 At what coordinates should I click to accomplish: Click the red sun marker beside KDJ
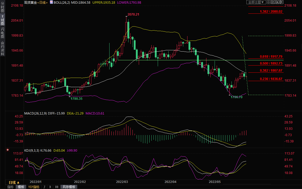(8, 150)
